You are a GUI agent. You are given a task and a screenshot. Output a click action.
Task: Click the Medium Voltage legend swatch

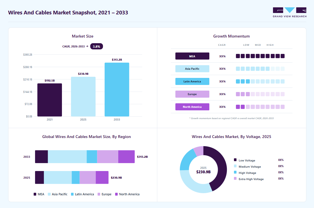point(235,166)
